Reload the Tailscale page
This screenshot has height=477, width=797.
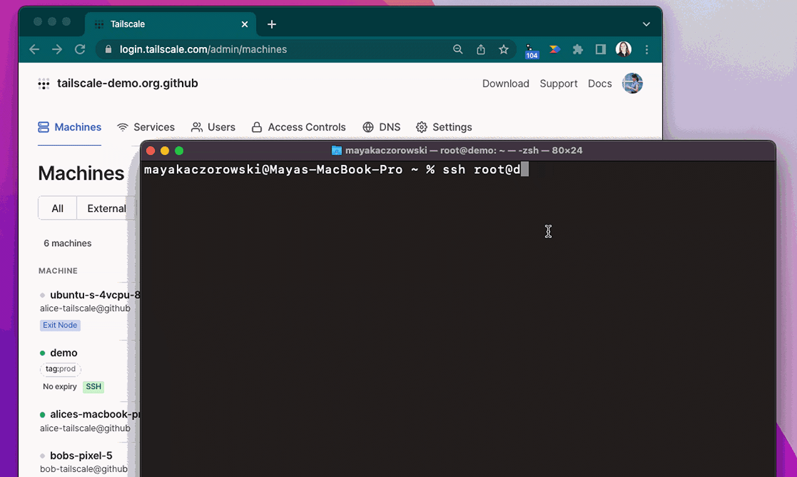tap(80, 50)
